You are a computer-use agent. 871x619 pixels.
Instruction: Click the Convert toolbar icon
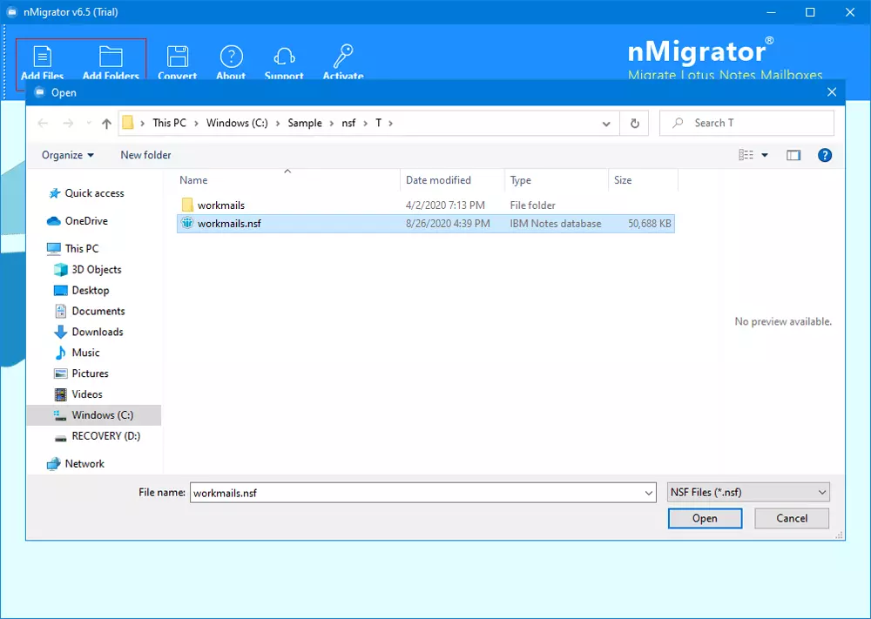177,57
